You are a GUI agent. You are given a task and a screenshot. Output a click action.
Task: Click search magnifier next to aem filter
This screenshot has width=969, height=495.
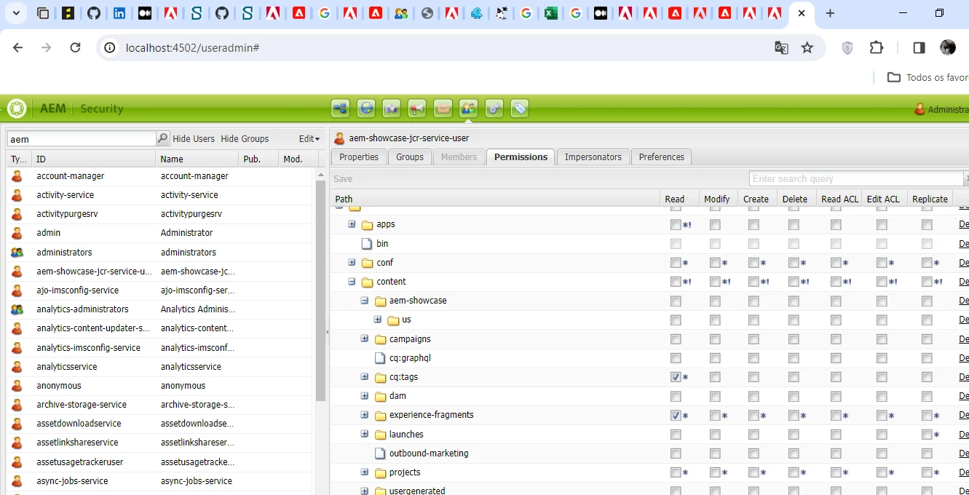tap(163, 138)
